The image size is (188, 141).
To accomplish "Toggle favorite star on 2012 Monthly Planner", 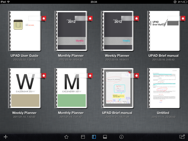I will click(90, 18).
